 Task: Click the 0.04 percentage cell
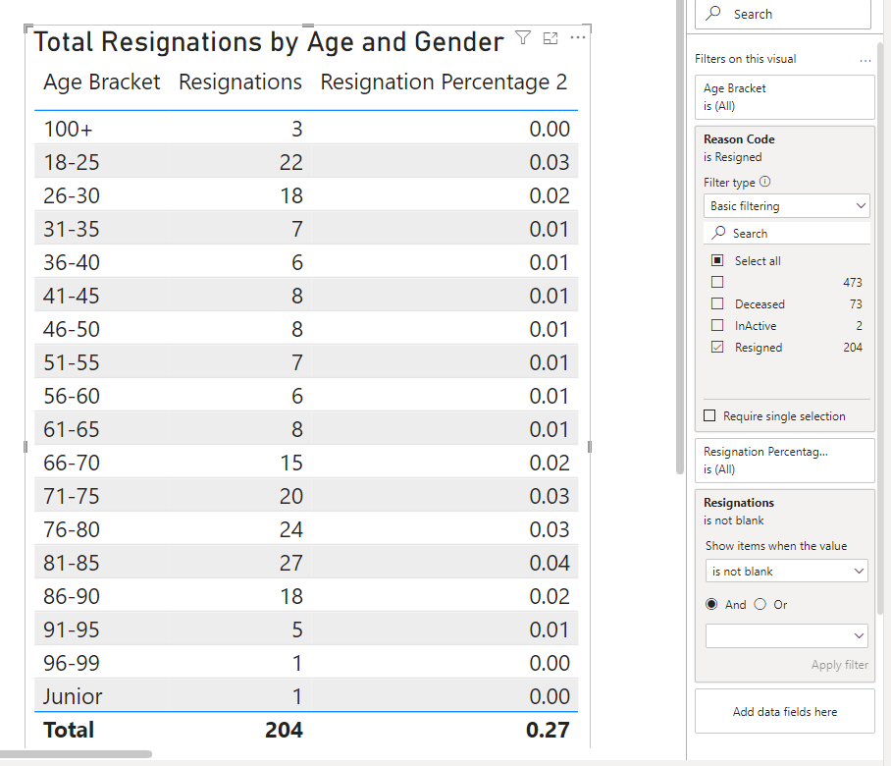(x=549, y=563)
